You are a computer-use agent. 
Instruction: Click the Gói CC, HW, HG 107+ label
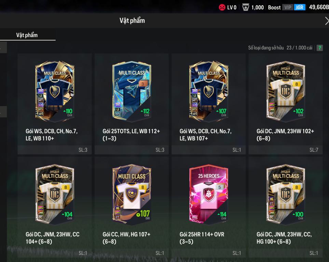pyautogui.click(x=126, y=238)
